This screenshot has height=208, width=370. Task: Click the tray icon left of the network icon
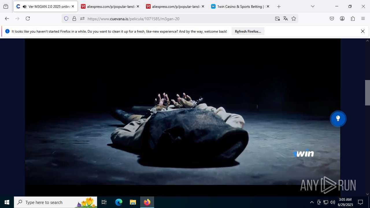[319, 202]
